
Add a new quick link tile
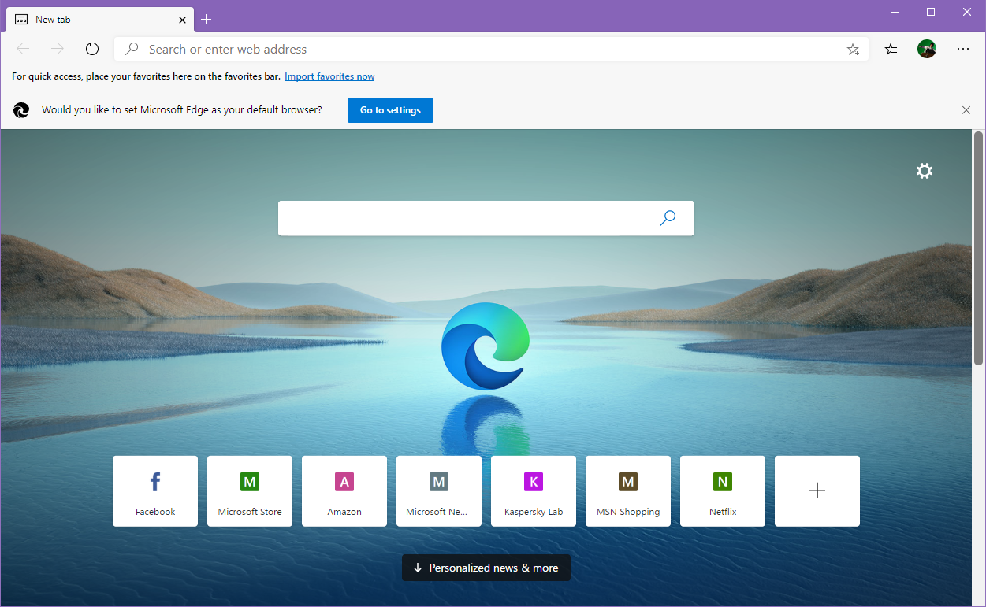pyautogui.click(x=817, y=491)
